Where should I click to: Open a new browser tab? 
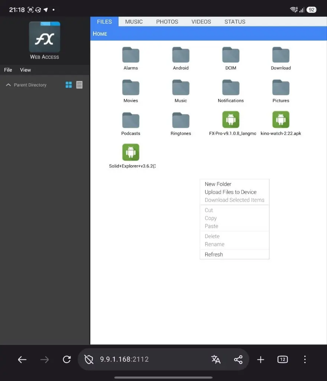(x=260, y=359)
